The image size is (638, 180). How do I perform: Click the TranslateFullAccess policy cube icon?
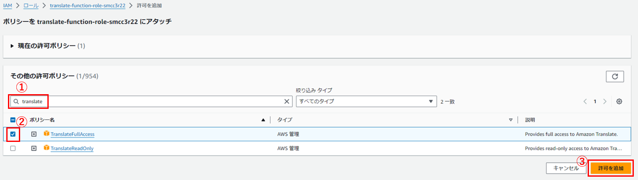click(x=47, y=134)
